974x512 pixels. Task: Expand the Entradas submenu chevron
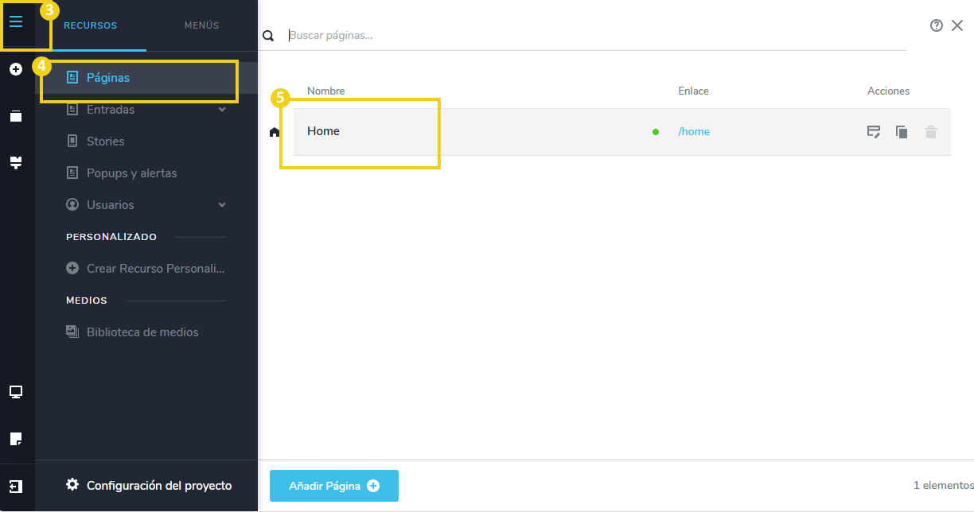[x=222, y=110]
